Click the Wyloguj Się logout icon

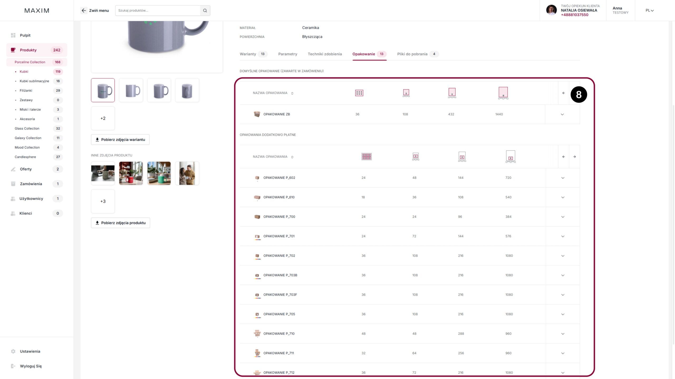pos(13,366)
